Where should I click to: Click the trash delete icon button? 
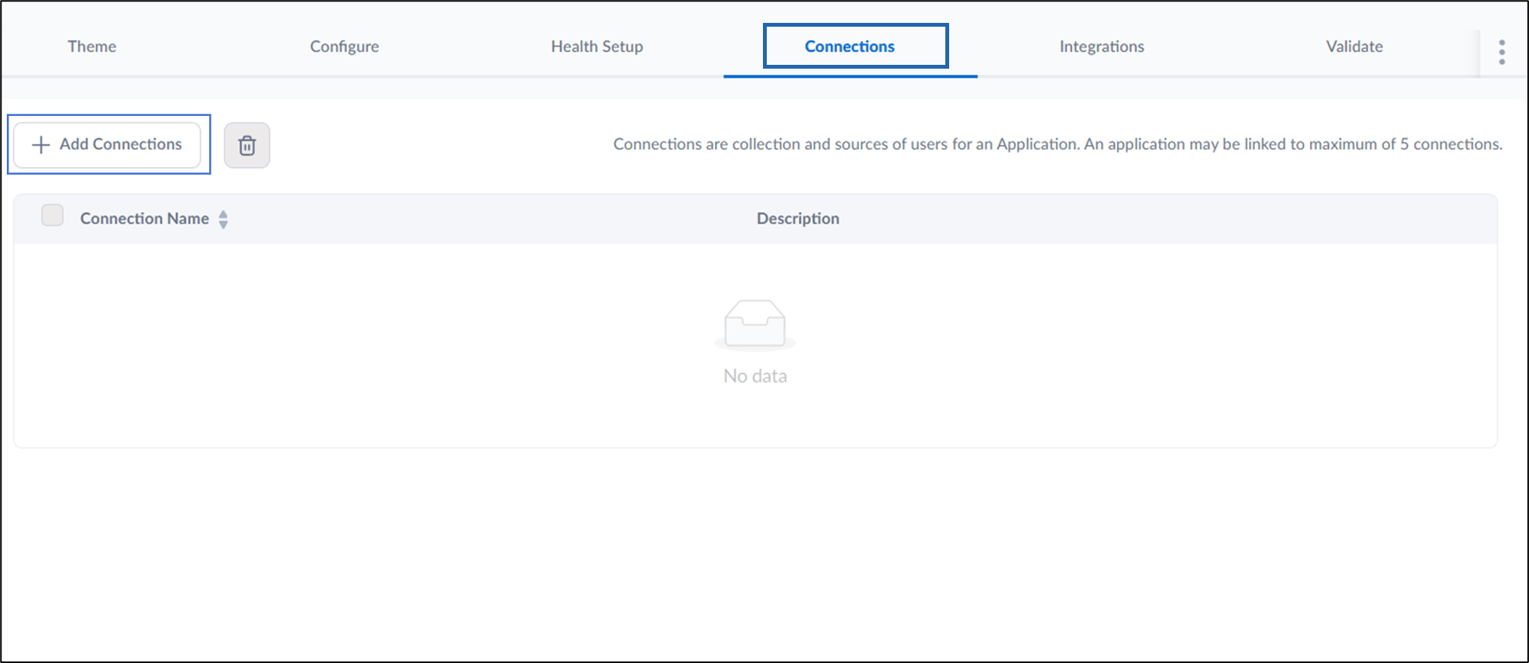coord(246,145)
